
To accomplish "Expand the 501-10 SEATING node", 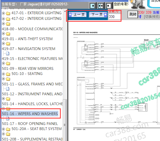I will click(x=3, y=74).
